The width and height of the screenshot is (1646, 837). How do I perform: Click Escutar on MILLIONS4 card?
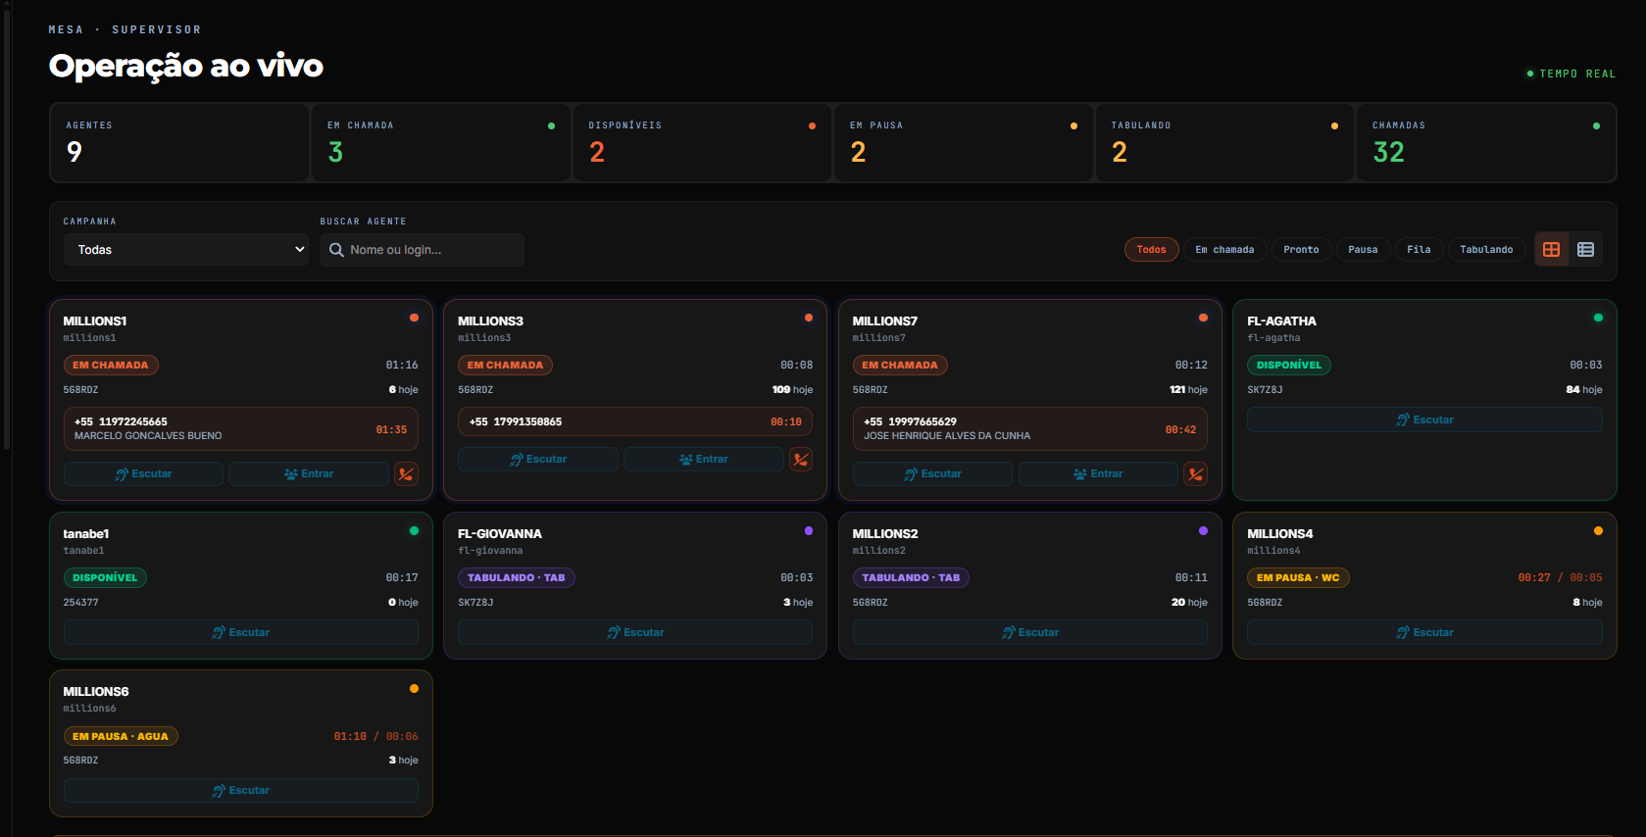point(1424,632)
